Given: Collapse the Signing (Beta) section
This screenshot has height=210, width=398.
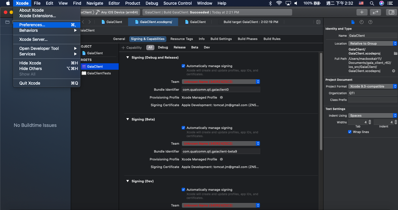Looking at the screenshot, I should coord(128,119).
